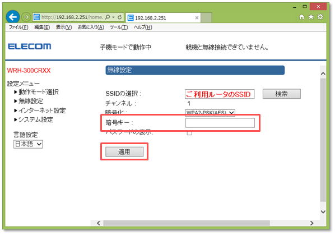Open the Tools gear icon
The image size is (335, 235).
320,17
